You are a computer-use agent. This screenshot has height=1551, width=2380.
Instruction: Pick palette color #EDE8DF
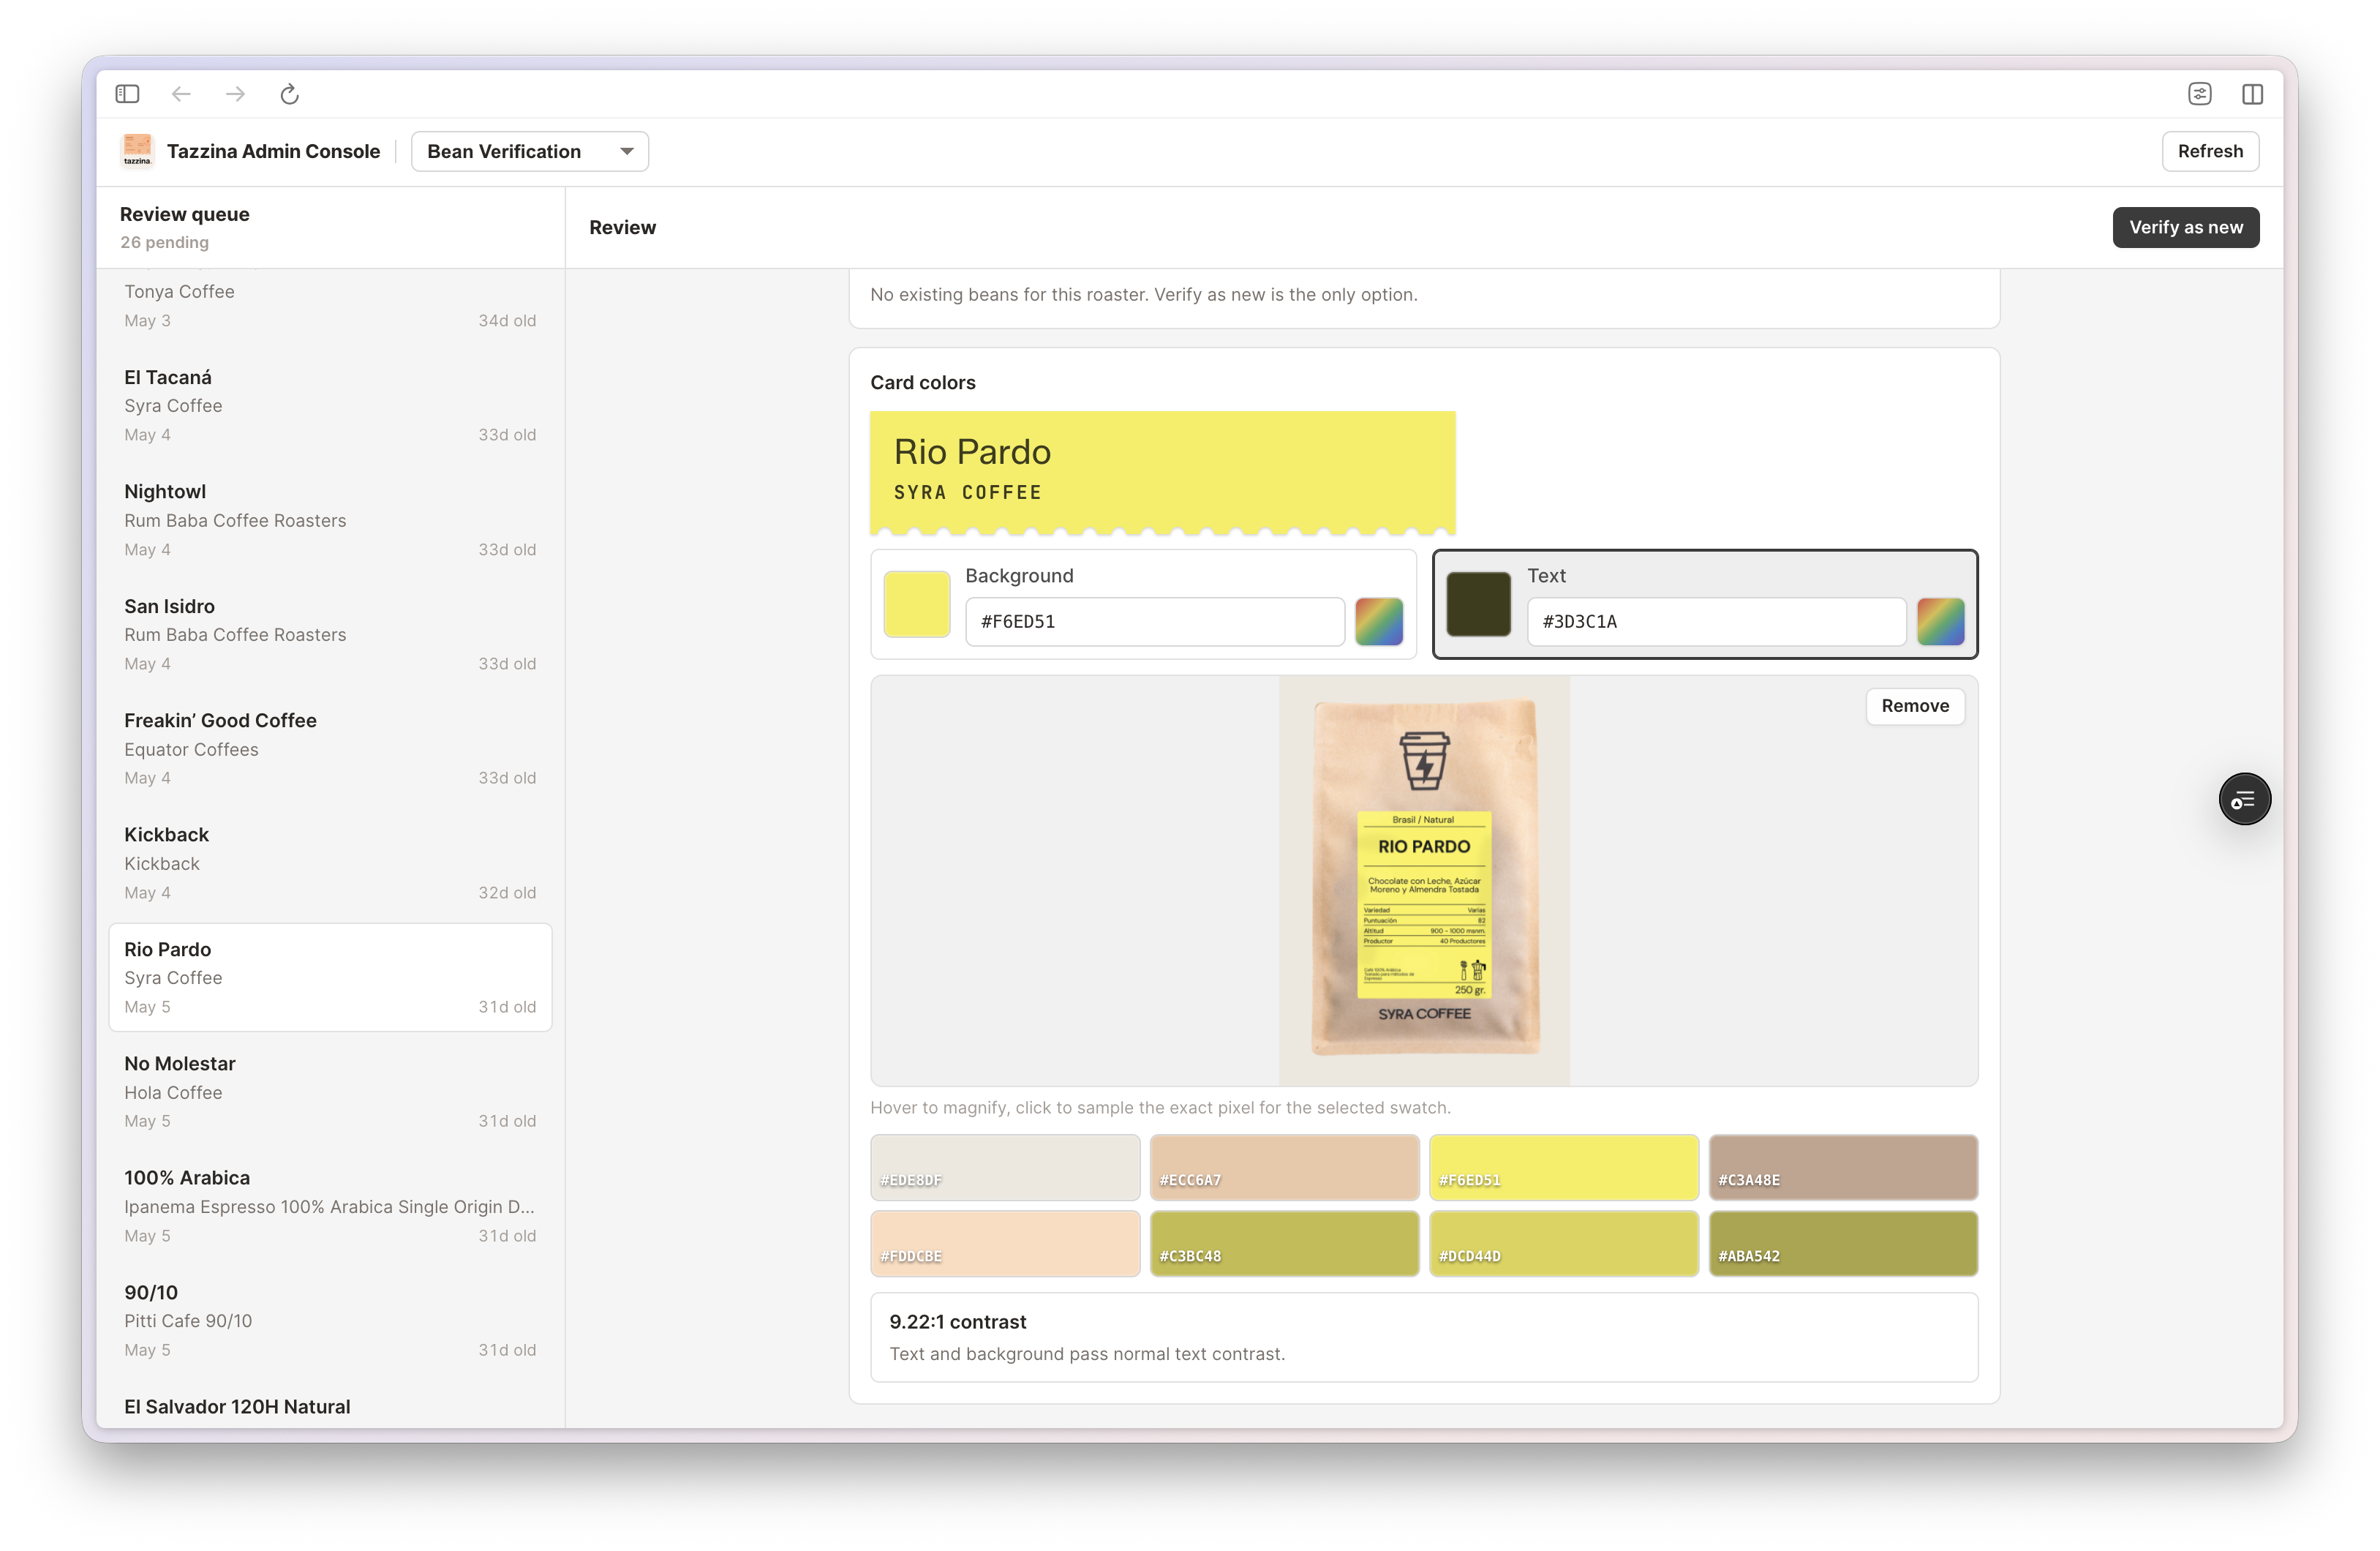point(1005,1167)
